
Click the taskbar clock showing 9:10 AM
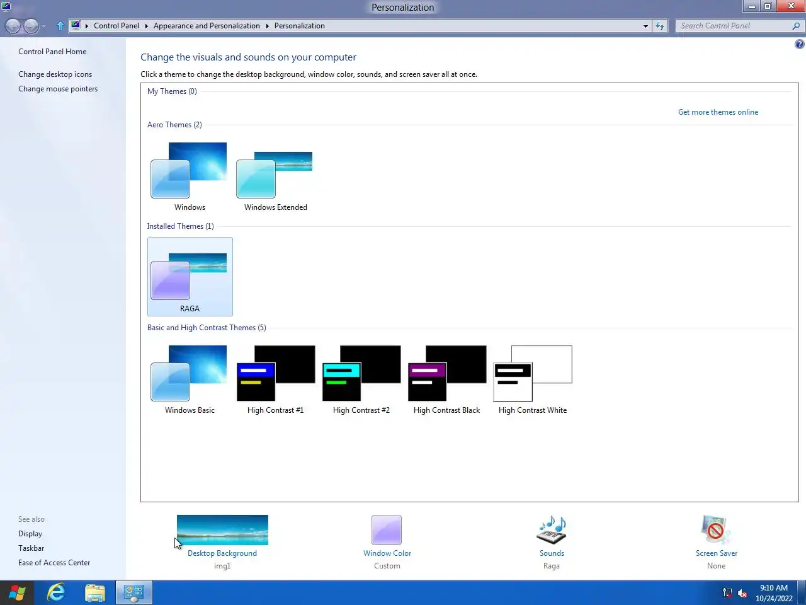click(774, 593)
